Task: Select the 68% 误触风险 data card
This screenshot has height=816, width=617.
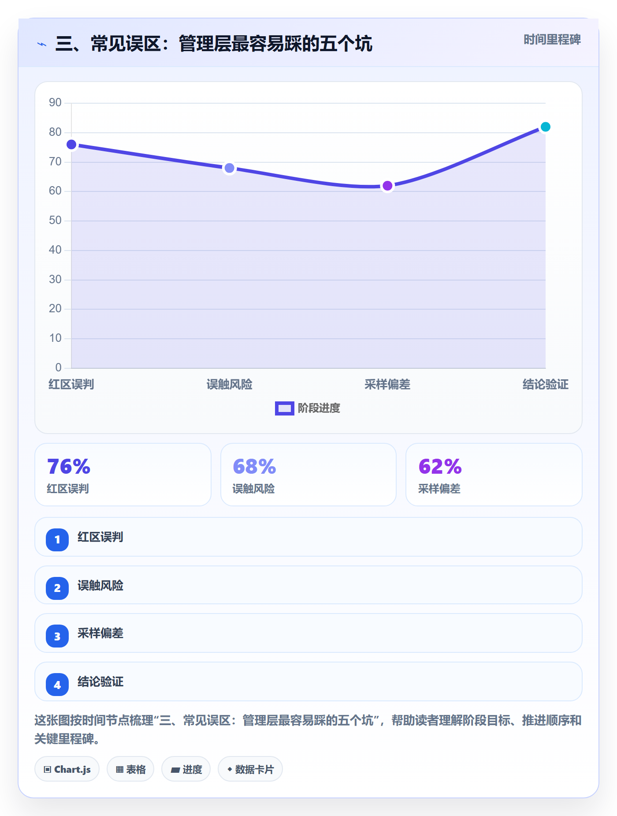Action: [x=308, y=475]
